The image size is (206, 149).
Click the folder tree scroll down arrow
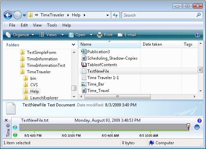pos(74,97)
